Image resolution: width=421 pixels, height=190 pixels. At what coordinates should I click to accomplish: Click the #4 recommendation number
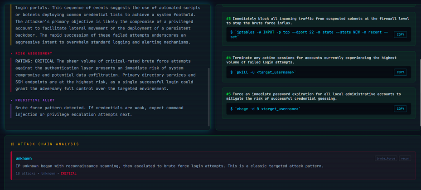coord(228,58)
